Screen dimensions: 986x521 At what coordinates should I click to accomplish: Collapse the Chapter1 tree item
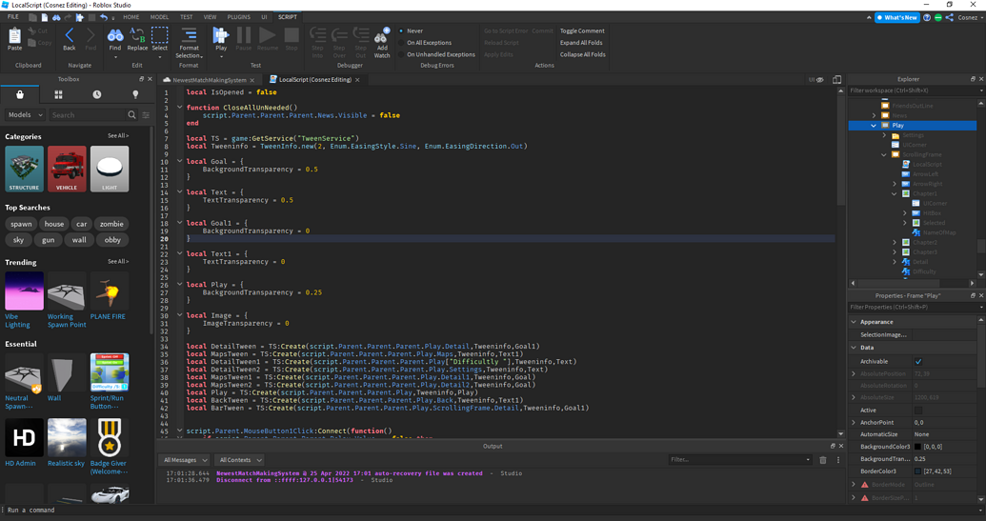[895, 194]
